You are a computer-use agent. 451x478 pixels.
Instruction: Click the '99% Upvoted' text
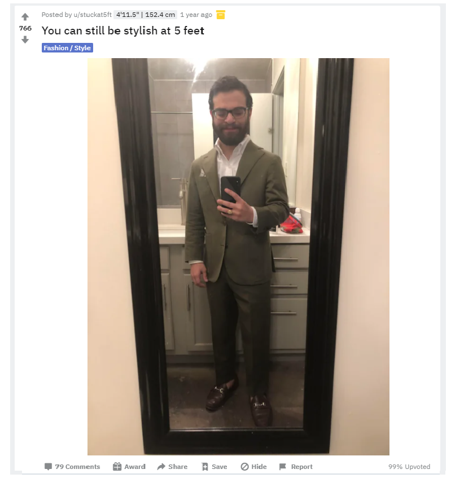409,466
